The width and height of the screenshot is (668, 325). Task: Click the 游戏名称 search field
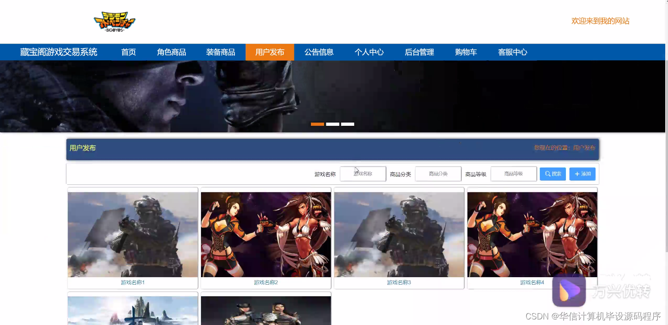pos(363,174)
